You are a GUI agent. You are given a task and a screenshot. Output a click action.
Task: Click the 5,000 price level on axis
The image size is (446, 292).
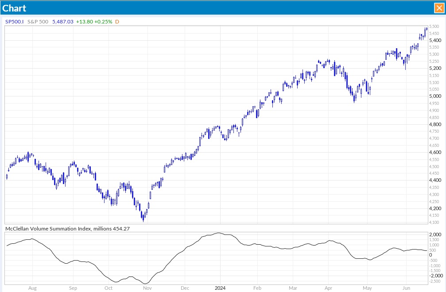coord(435,96)
